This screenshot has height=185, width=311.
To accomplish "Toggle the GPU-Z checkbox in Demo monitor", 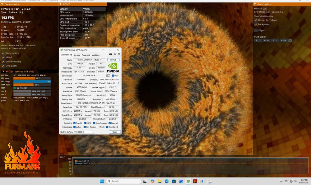I will point(3,57).
